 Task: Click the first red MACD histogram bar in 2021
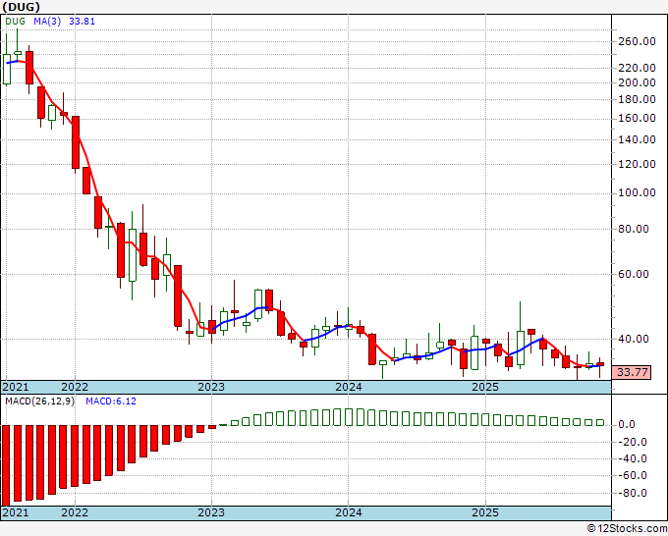[6, 465]
